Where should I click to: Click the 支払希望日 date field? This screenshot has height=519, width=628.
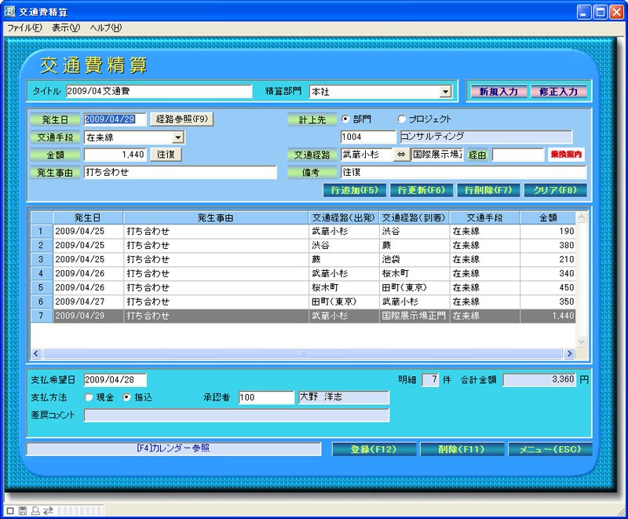[115, 380]
